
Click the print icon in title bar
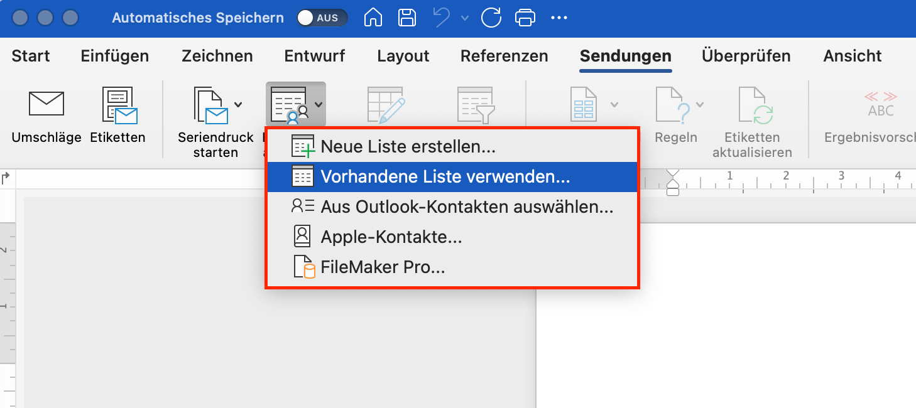coord(525,18)
